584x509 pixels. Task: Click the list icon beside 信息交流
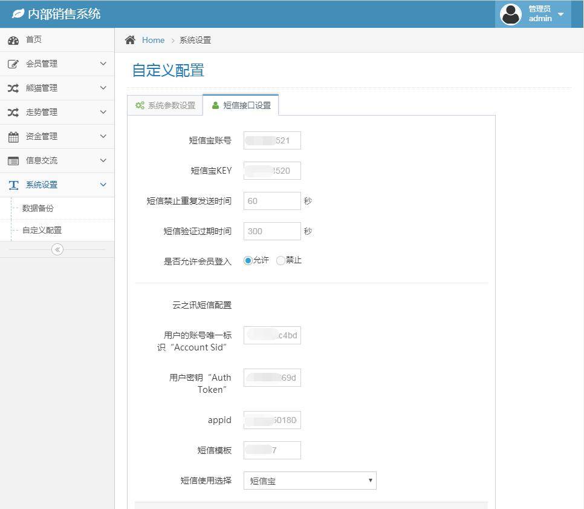coord(13,161)
